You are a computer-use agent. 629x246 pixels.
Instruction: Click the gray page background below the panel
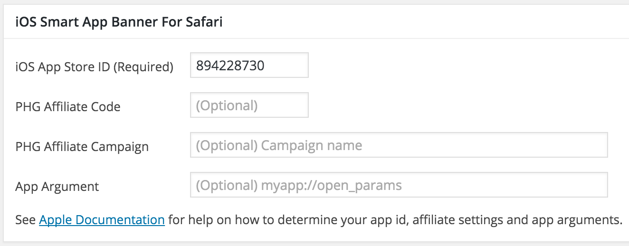point(314,244)
